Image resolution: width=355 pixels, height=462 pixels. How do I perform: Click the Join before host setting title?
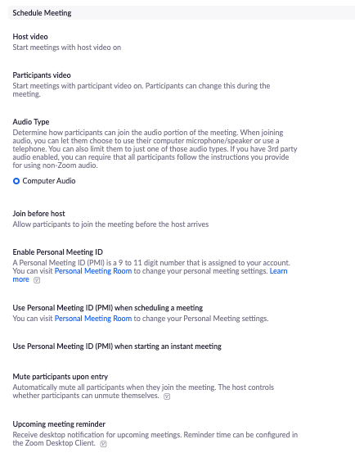(x=38, y=213)
